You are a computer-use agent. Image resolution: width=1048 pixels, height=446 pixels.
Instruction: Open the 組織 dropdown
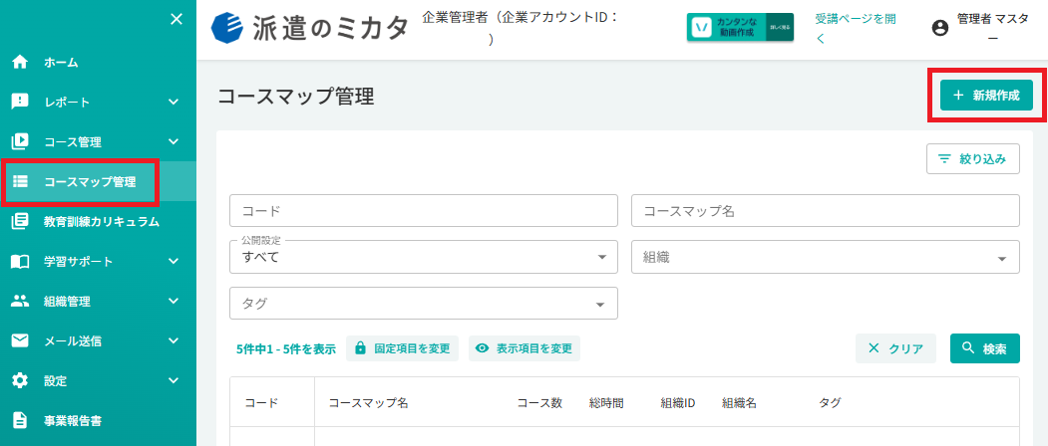[x=826, y=257]
